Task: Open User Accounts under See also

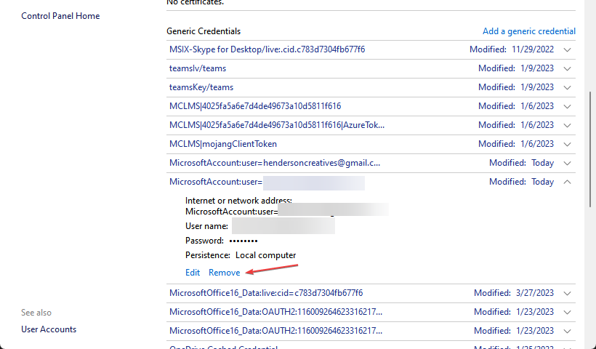Action: tap(49, 329)
